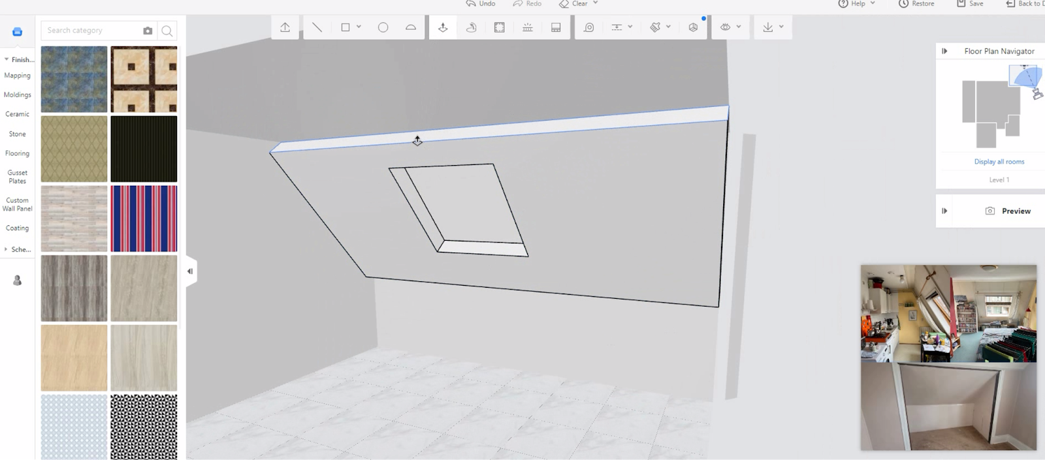Select the circle shape tool
This screenshot has width=1045, height=460.
[x=383, y=27]
